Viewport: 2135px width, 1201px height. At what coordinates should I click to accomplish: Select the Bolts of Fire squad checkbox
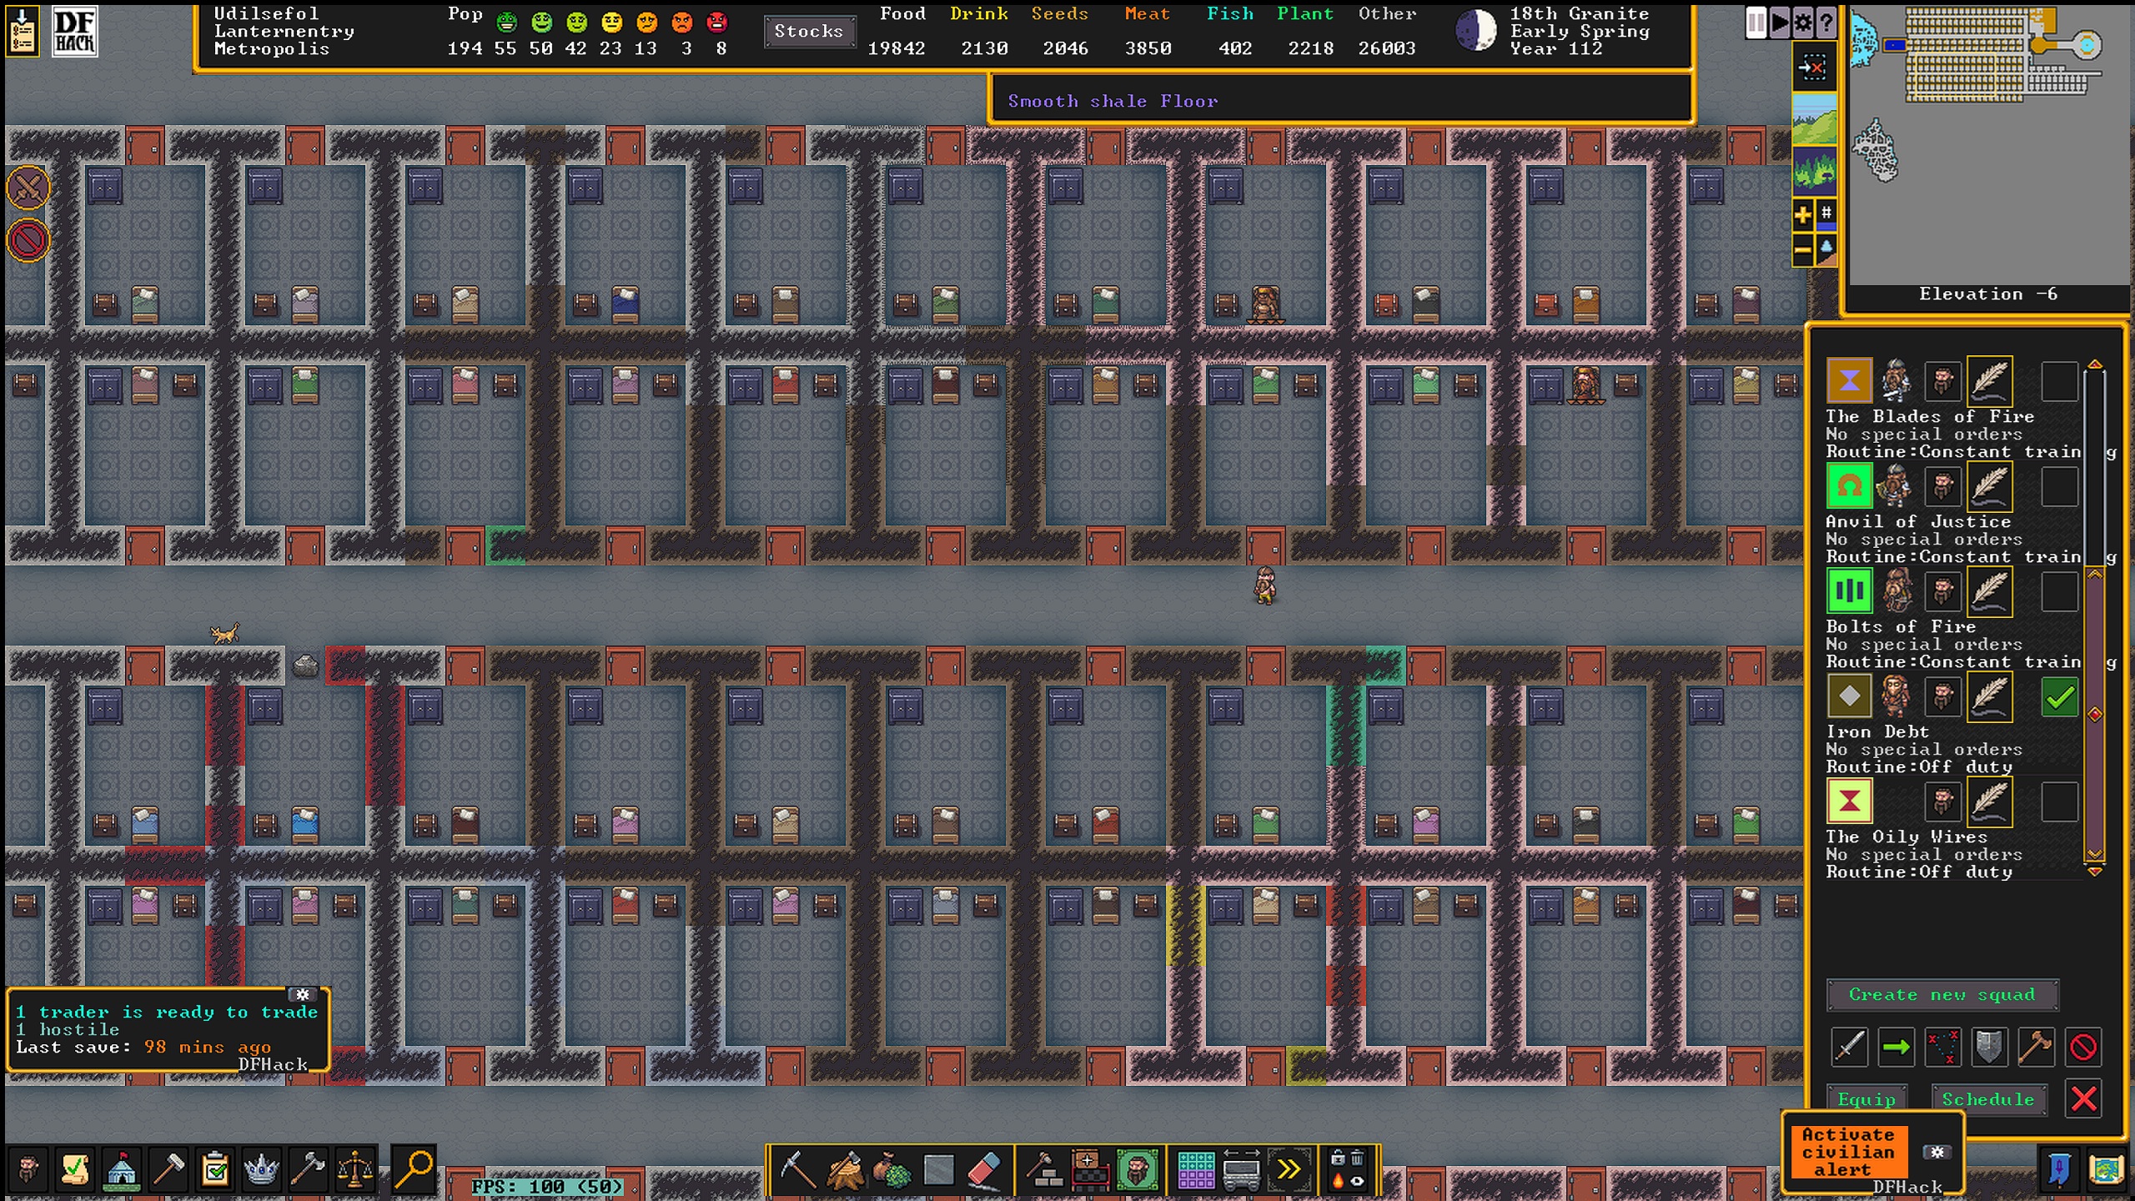coord(2059,591)
